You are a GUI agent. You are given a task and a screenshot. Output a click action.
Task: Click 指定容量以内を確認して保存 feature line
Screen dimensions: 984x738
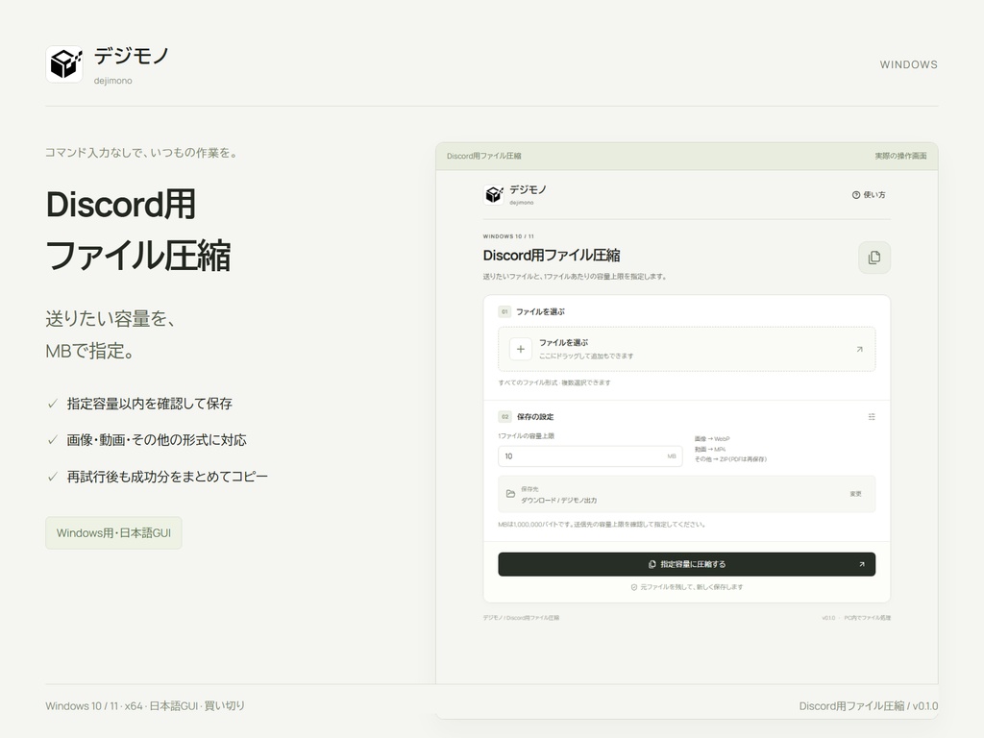click(149, 404)
